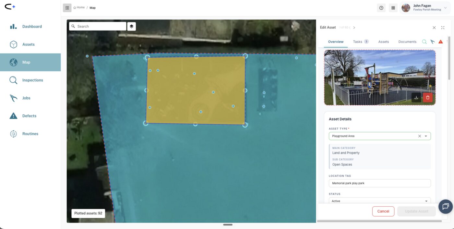Go to the next asset with chevron

click(x=354, y=28)
